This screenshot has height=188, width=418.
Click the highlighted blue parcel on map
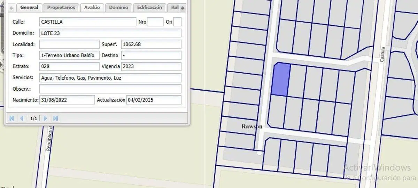(x=281, y=80)
